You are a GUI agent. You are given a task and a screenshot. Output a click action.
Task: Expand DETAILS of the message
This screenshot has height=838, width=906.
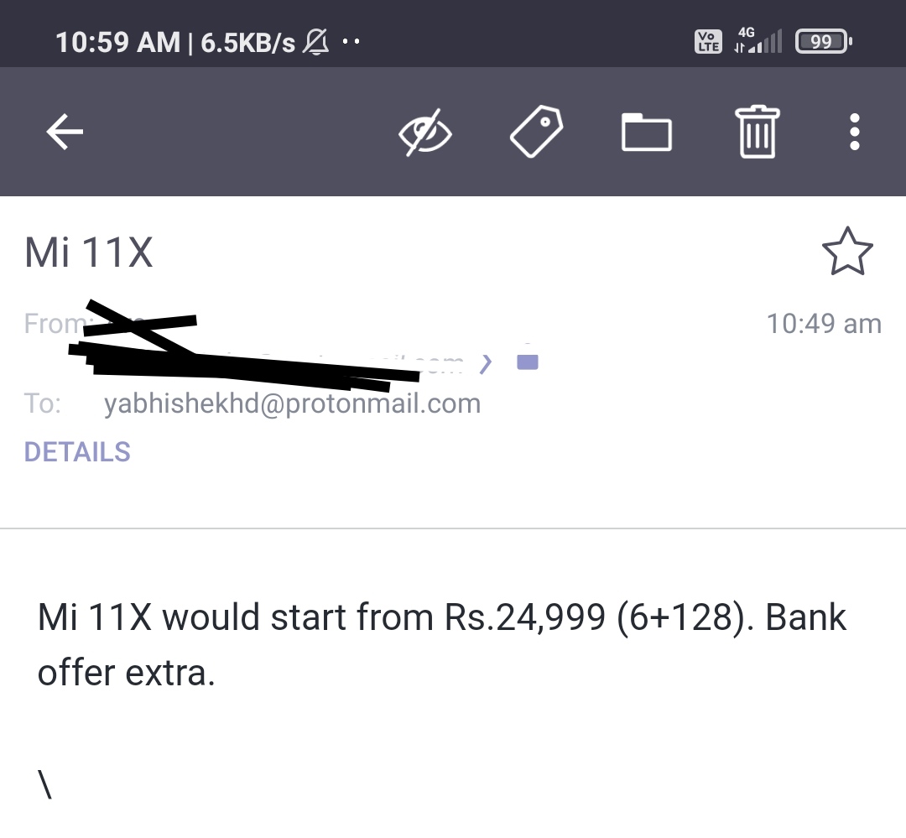[77, 452]
